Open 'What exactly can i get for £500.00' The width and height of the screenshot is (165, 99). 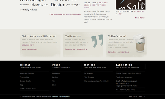[x=96, y=81]
